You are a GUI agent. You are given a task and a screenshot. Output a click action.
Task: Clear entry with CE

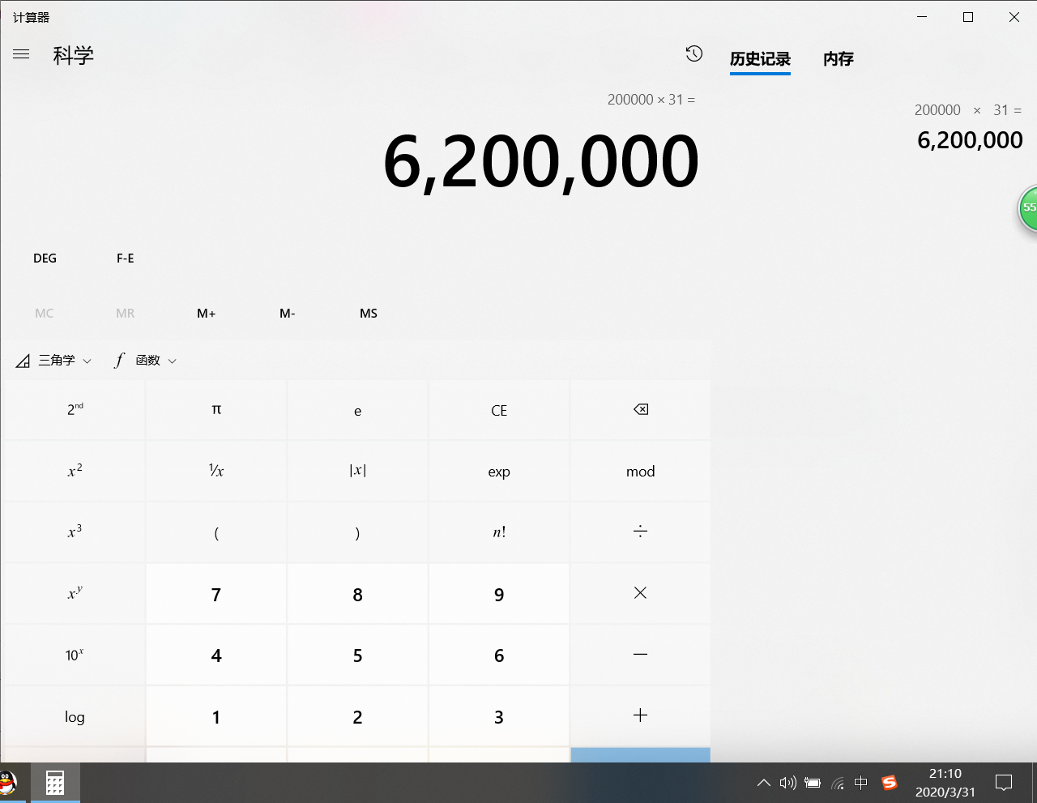pyautogui.click(x=499, y=410)
